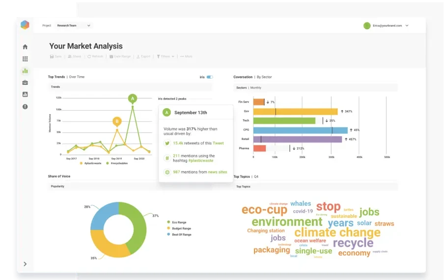This screenshot has width=444, height=280.
Task: Click 'packaging' in the word cloud
Action: pyautogui.click(x=272, y=250)
